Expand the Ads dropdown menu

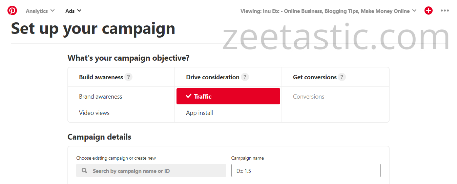(x=73, y=11)
